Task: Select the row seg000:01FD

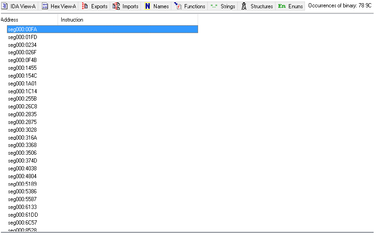Action: [102, 37]
